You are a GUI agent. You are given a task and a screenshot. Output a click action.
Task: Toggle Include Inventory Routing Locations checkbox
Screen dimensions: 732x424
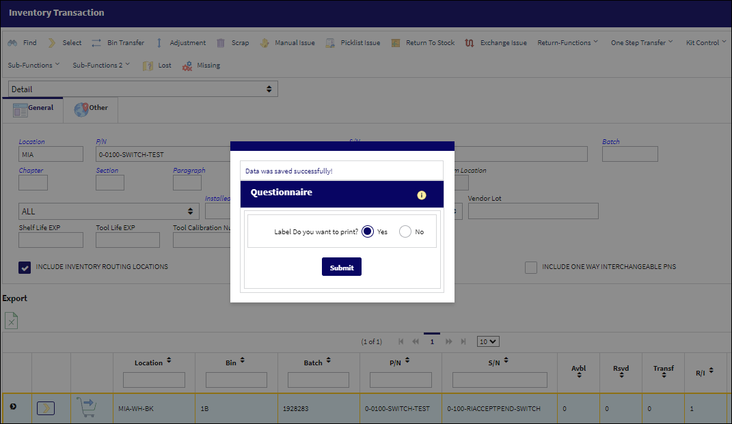pyautogui.click(x=25, y=267)
